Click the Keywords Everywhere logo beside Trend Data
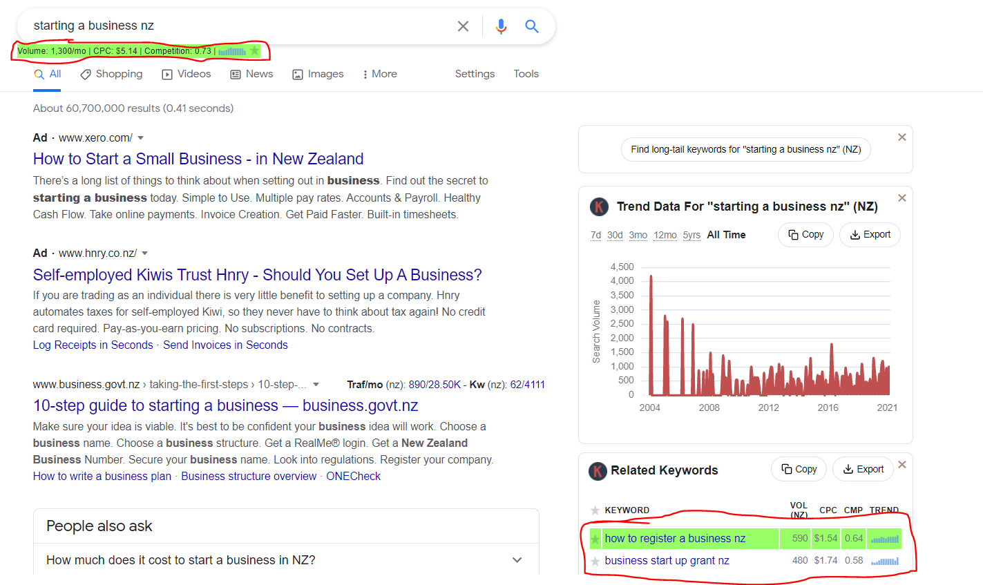 (x=598, y=207)
